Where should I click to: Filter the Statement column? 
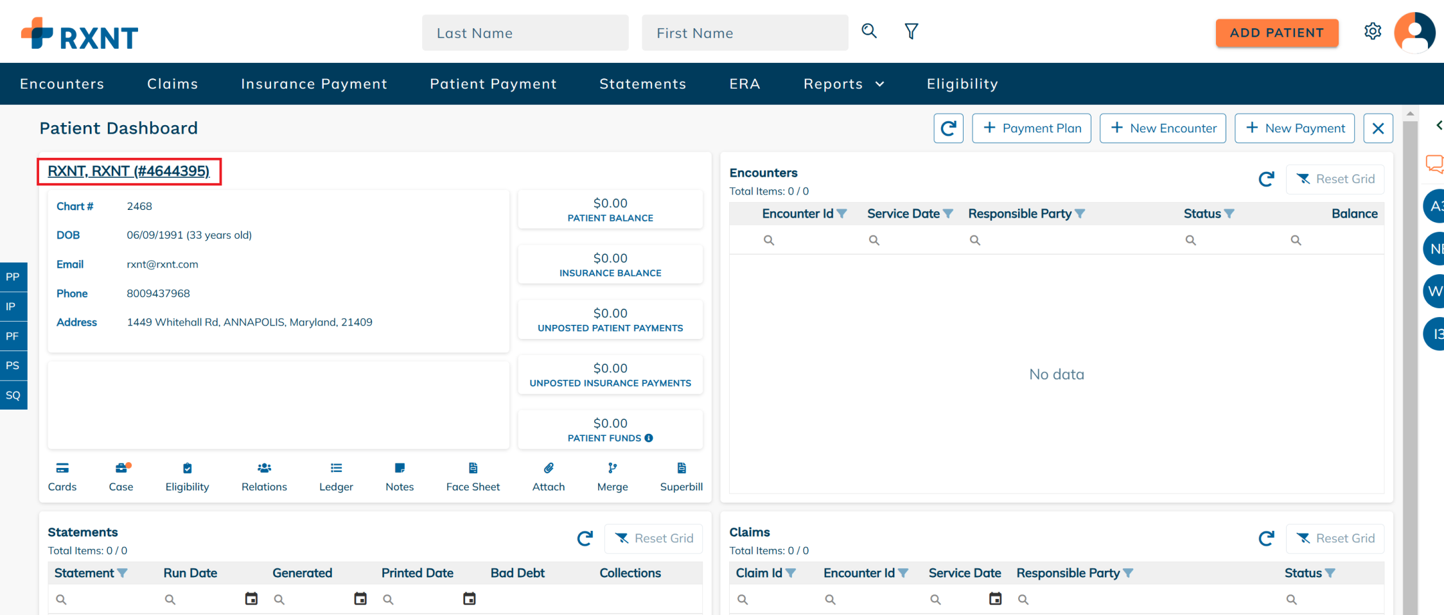click(122, 573)
